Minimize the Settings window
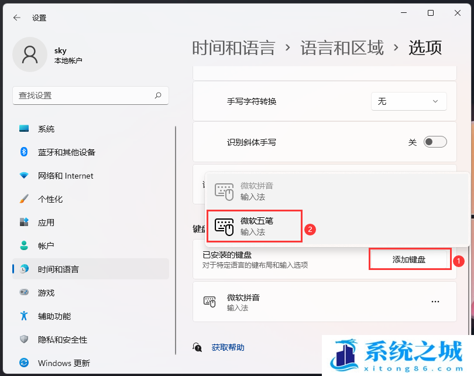Viewport: 474px width, 376px height. 404,13
